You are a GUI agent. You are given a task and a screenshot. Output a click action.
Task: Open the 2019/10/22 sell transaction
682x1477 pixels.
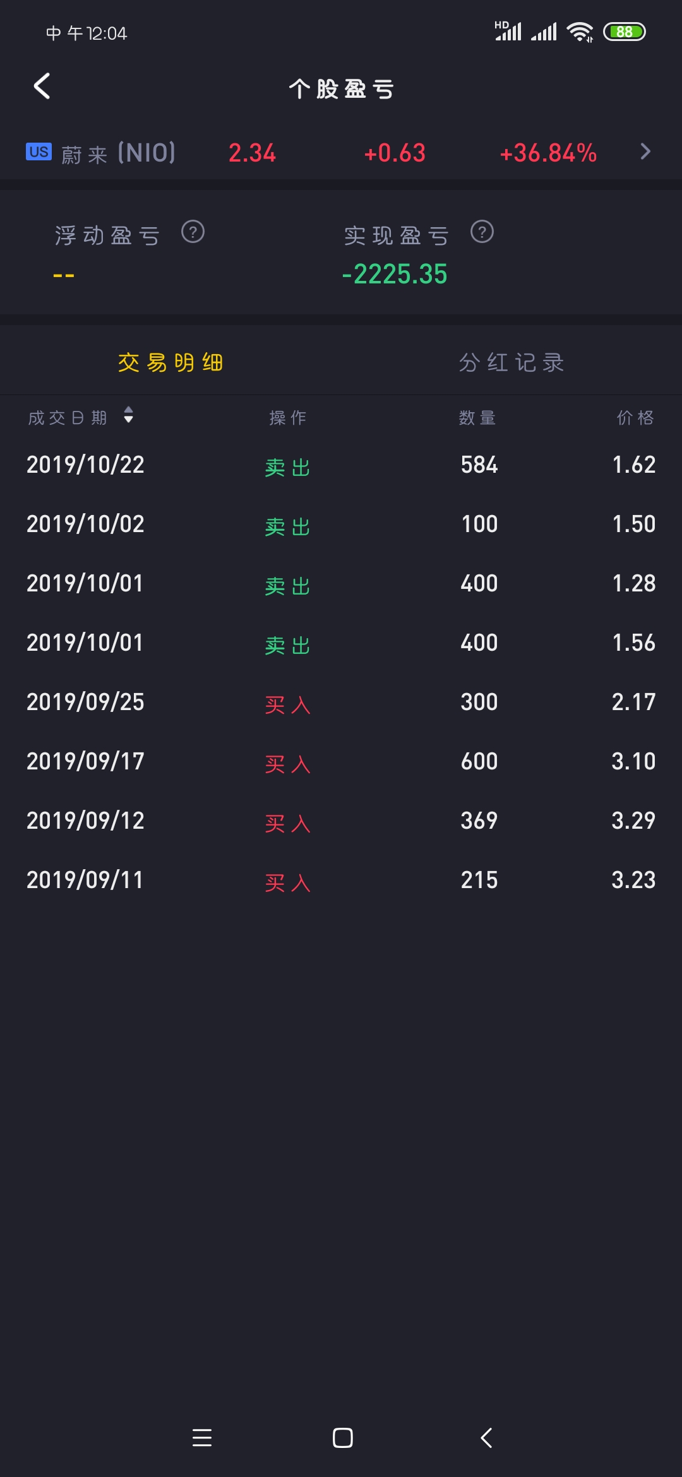coord(341,466)
